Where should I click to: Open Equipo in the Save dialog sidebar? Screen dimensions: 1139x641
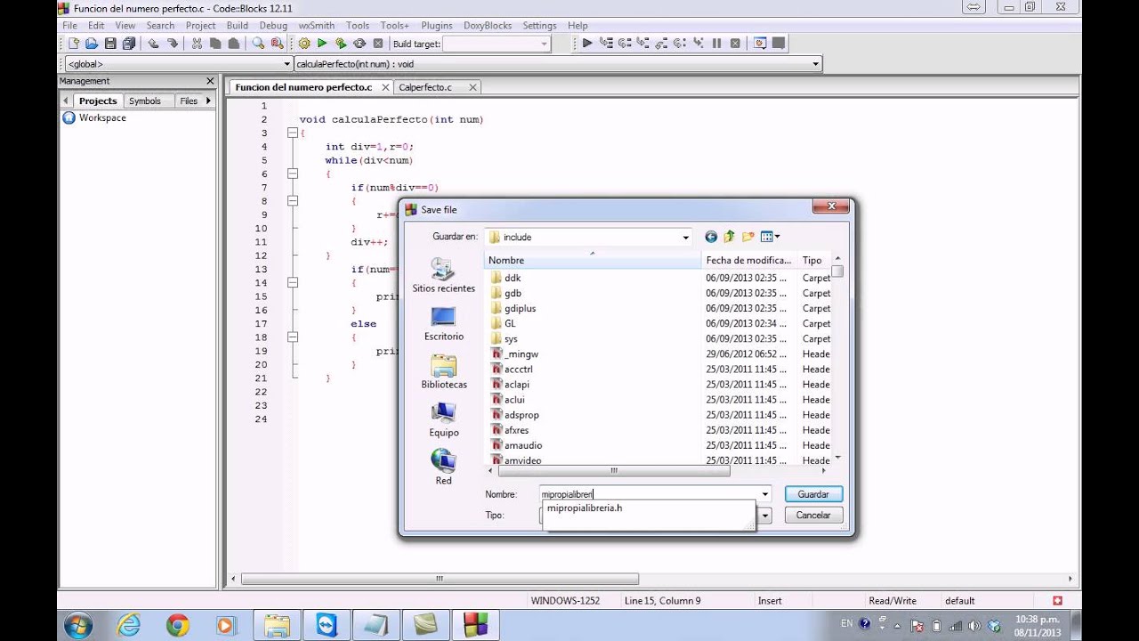[x=443, y=420]
